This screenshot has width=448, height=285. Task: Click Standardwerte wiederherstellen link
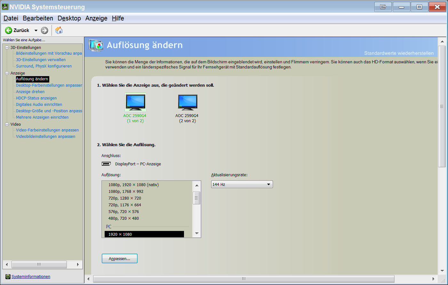[399, 53]
